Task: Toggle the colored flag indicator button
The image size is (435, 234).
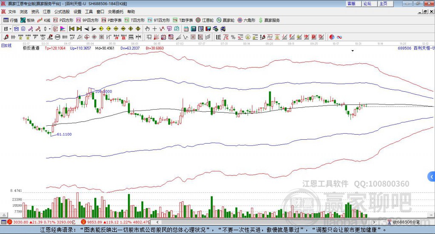Action: pyautogui.click(x=63, y=29)
